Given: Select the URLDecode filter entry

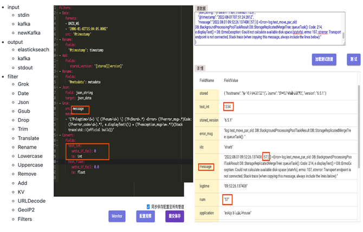Looking at the screenshot, I should [32, 201].
